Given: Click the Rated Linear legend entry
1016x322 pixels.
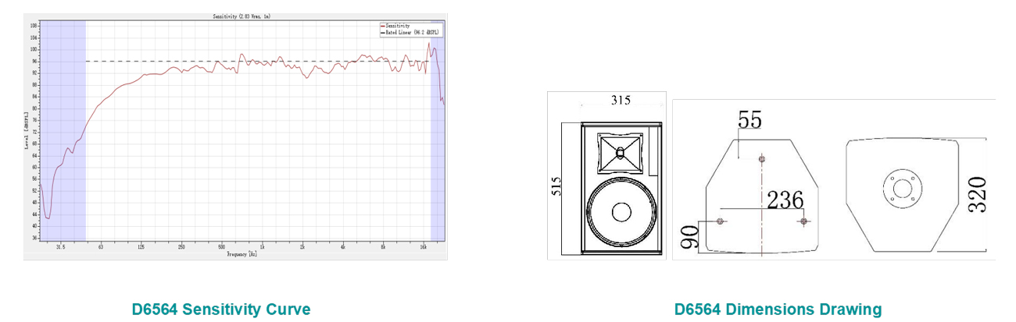Looking at the screenshot, I should 412,33.
